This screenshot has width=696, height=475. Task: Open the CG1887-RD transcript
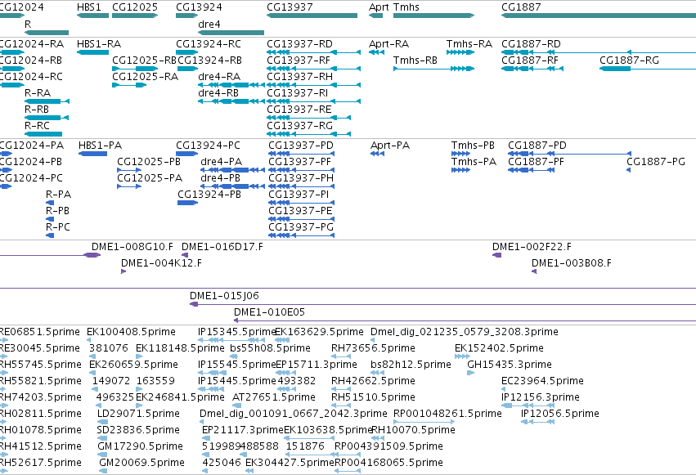click(531, 44)
